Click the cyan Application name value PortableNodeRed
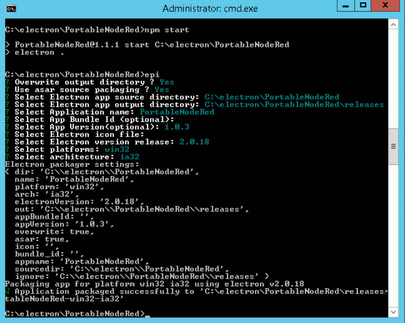Viewport: 405px width, 323px height. [x=177, y=112]
